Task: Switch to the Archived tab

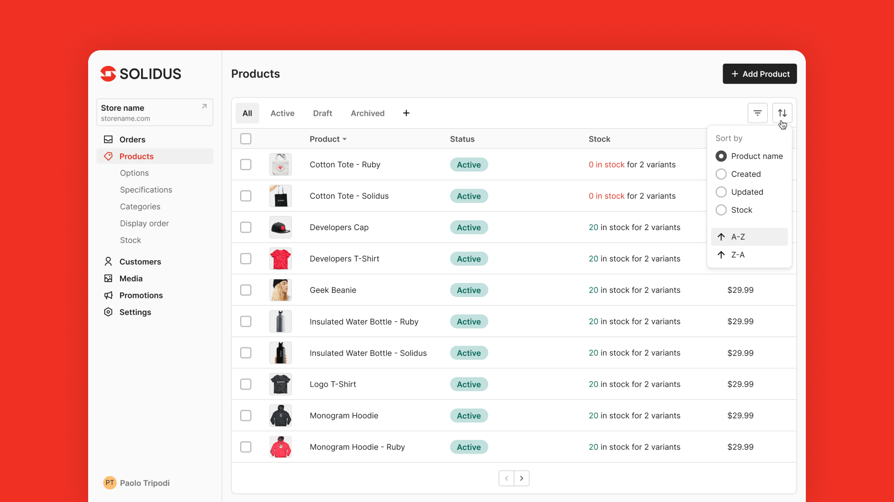Action: pos(367,113)
